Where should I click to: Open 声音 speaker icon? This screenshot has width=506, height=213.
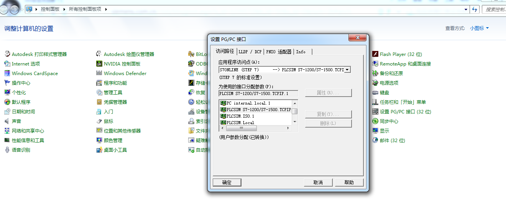click(7, 121)
